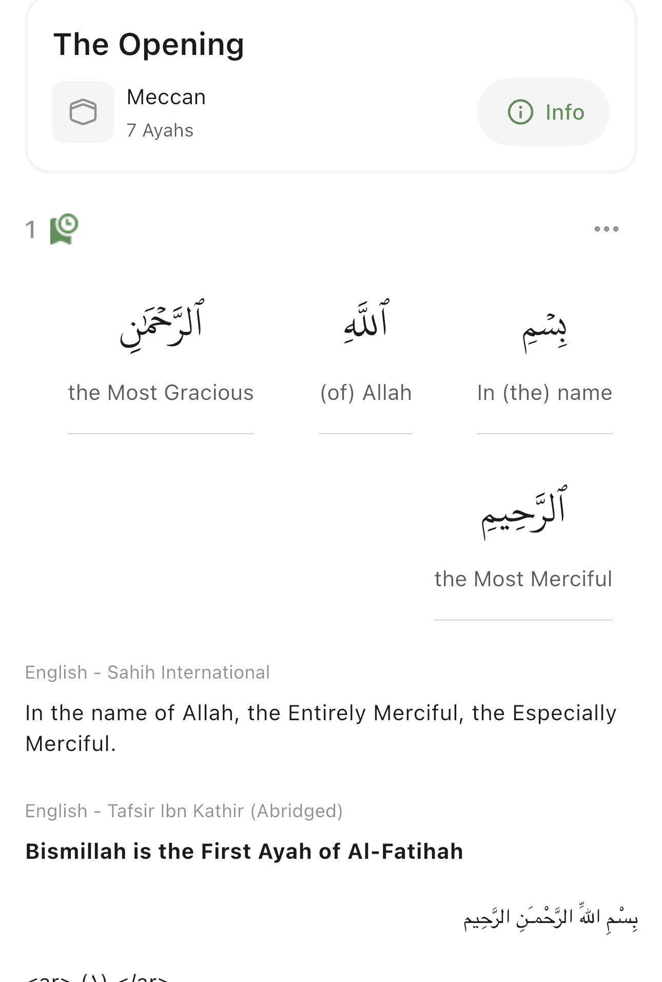Select the "the Most Gracious" word translation
This screenshot has width=662, height=982.
tap(161, 393)
